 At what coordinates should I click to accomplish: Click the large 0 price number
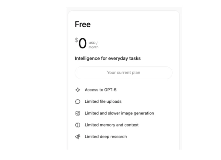[83, 44]
